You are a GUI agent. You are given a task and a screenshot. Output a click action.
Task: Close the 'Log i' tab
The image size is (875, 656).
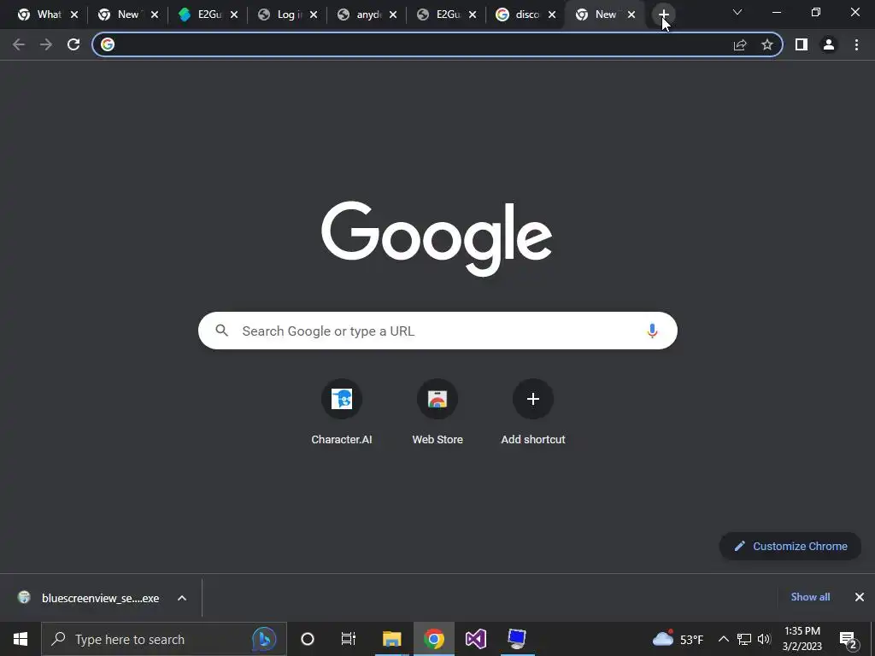314,15
